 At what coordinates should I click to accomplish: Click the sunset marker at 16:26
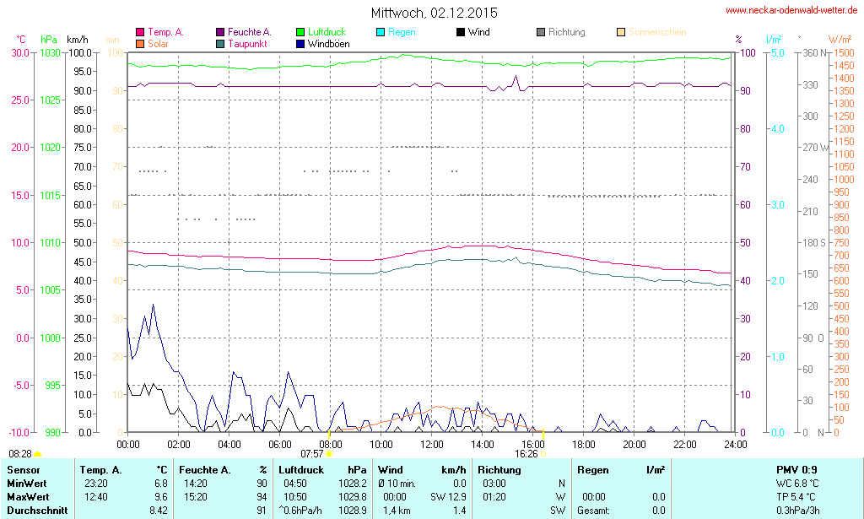click(543, 454)
